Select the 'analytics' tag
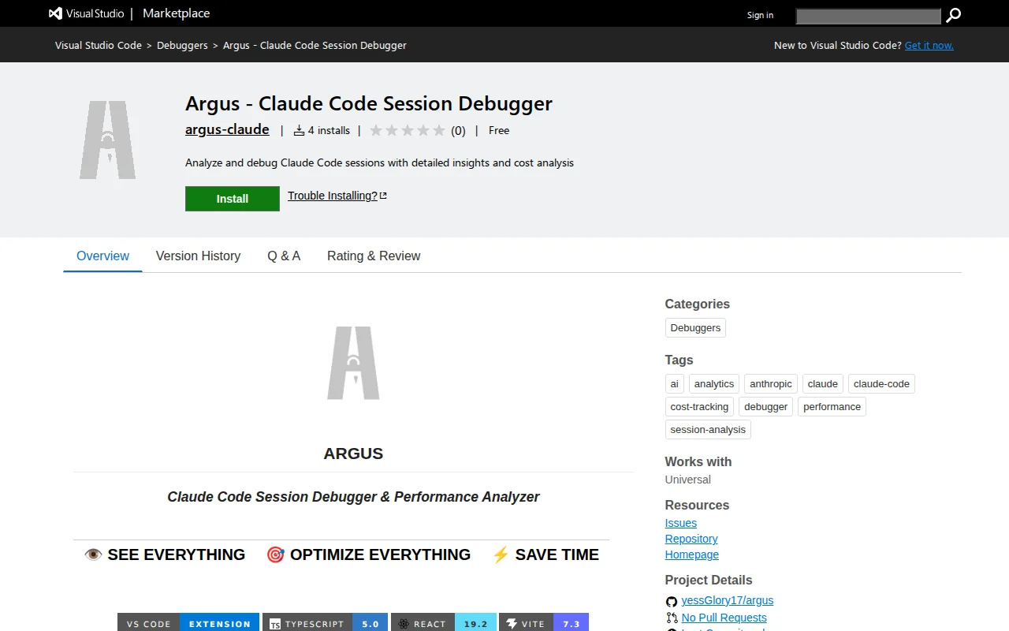 [x=714, y=383]
